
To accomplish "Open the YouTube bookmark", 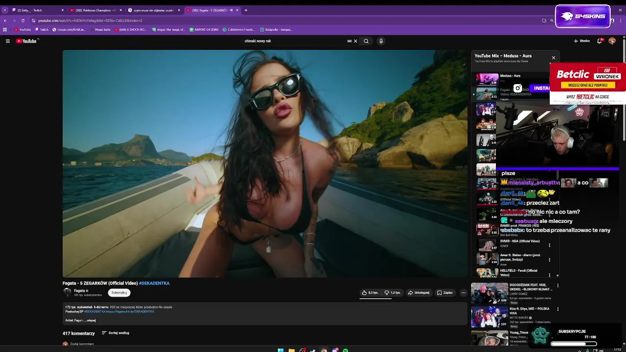I will [x=22, y=29].
